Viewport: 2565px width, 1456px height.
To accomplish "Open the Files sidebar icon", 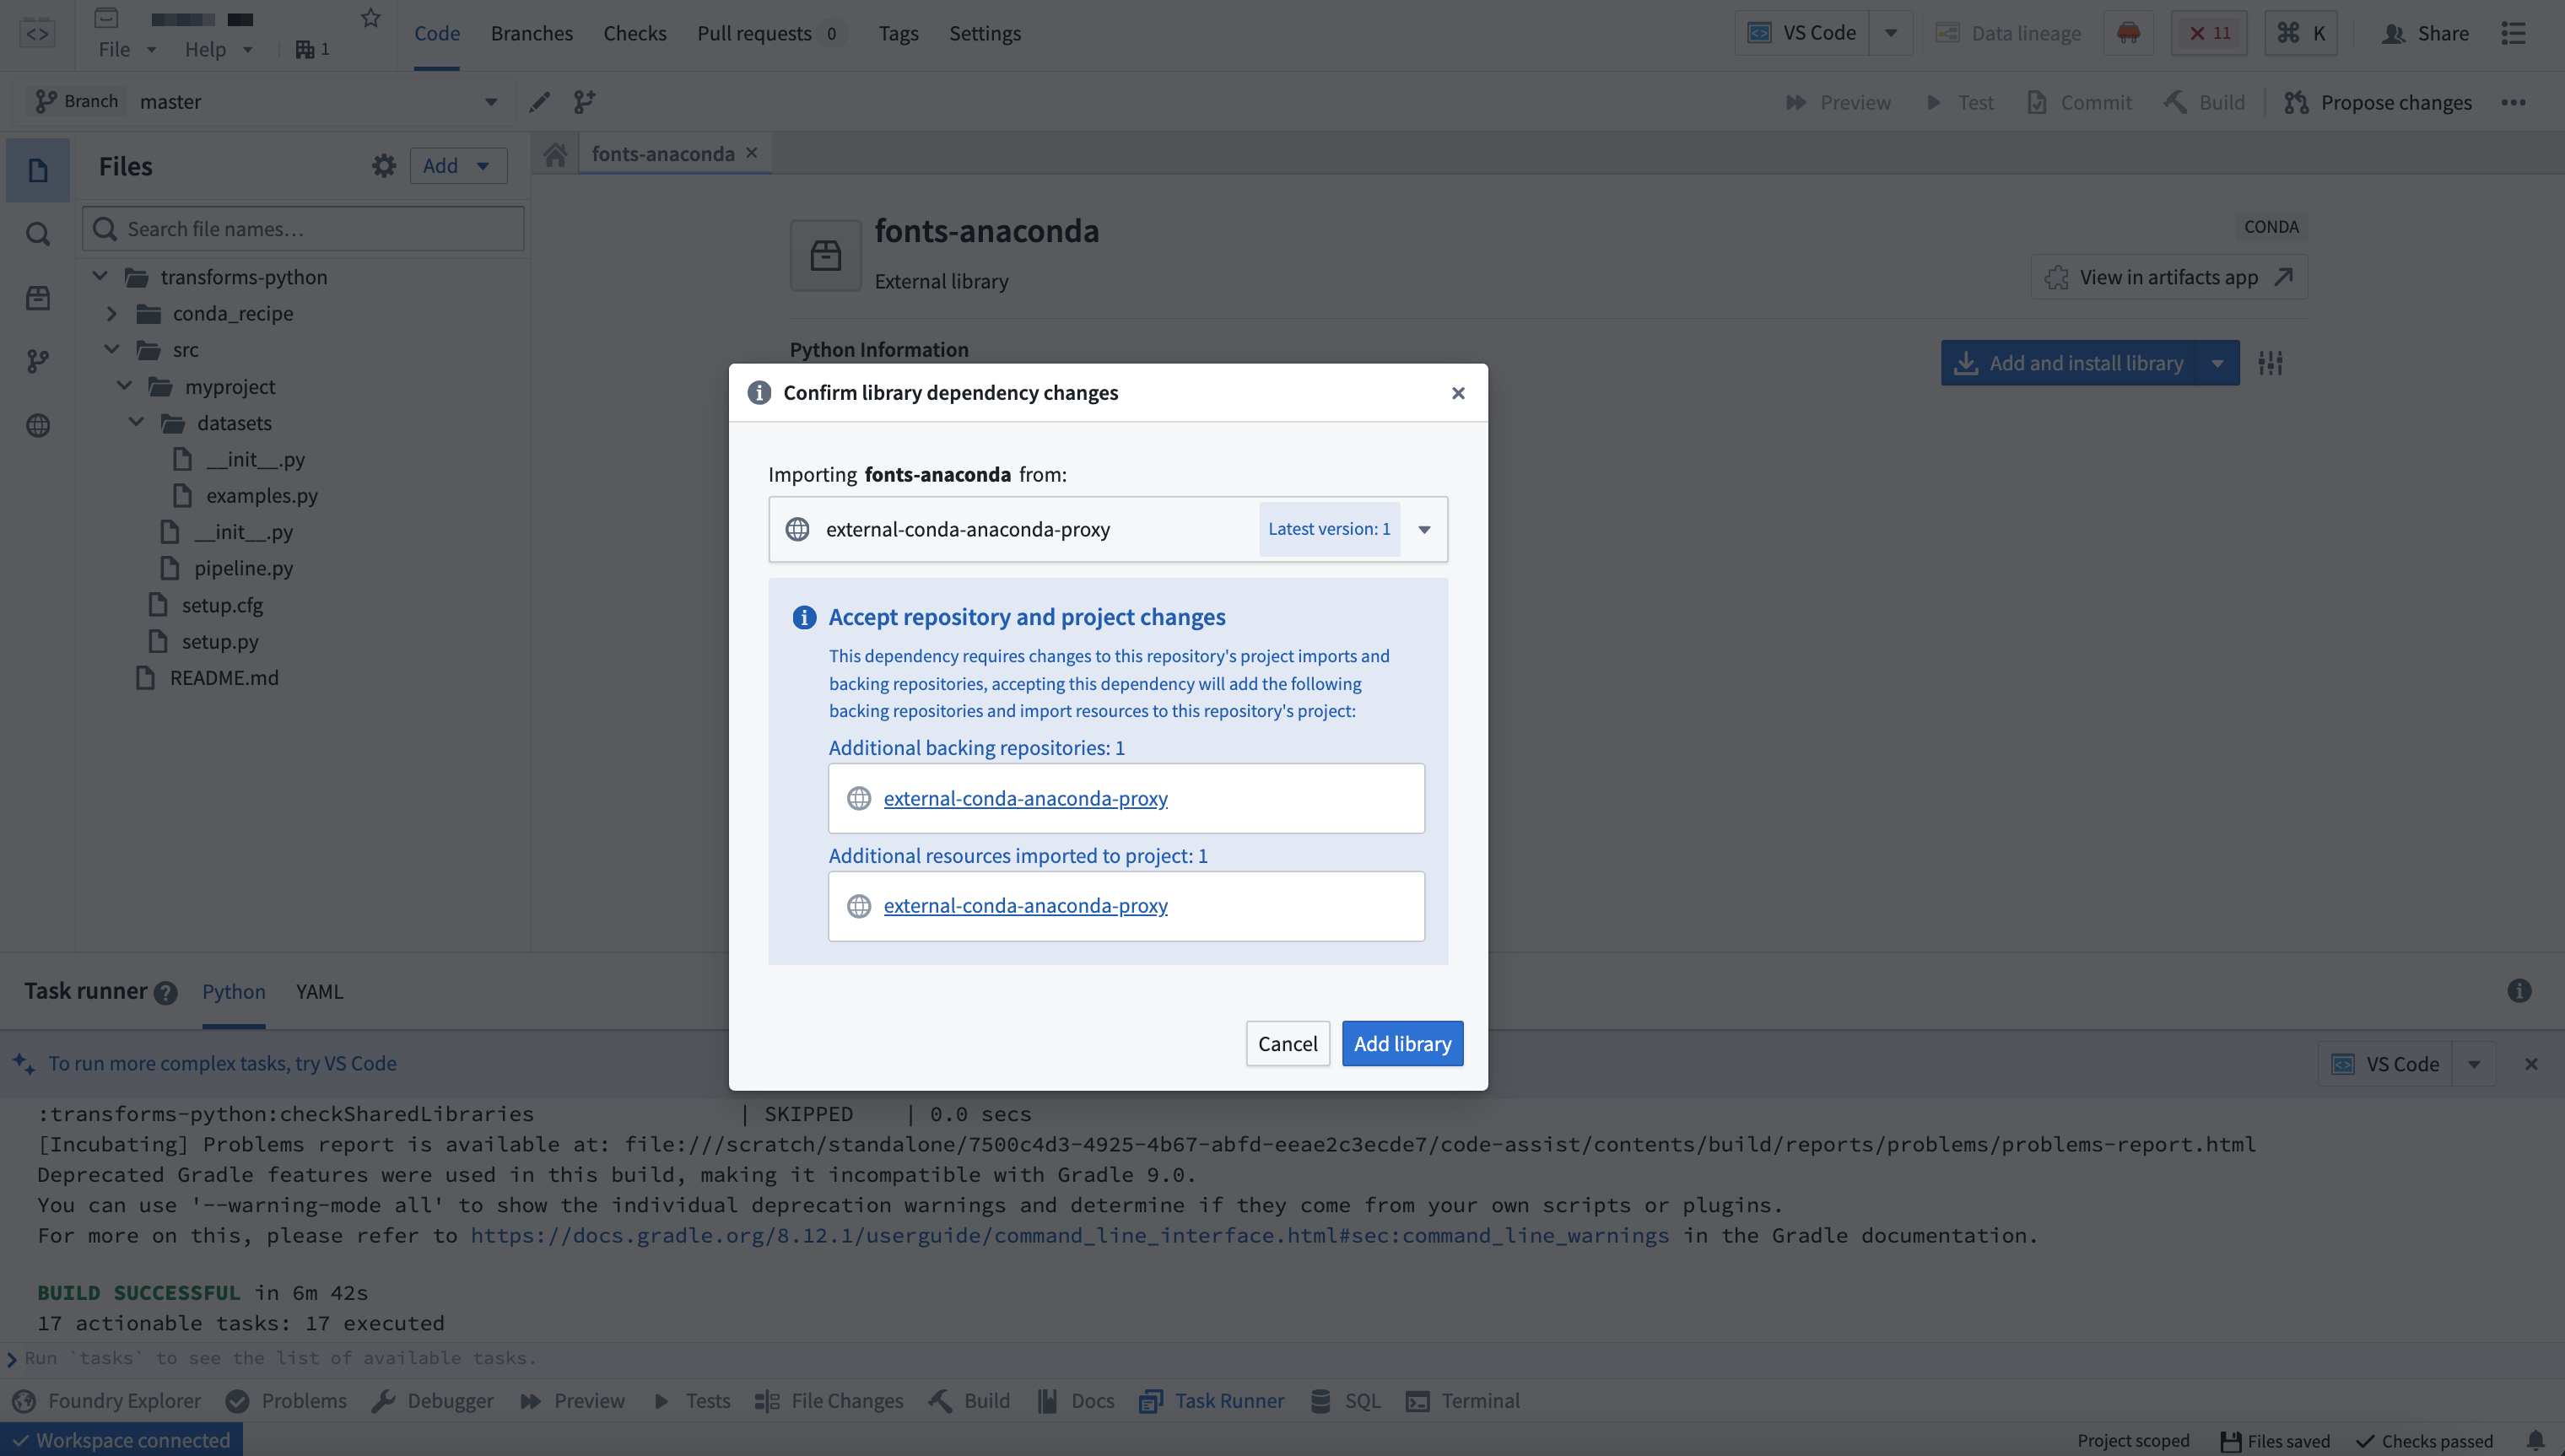I will (x=38, y=170).
